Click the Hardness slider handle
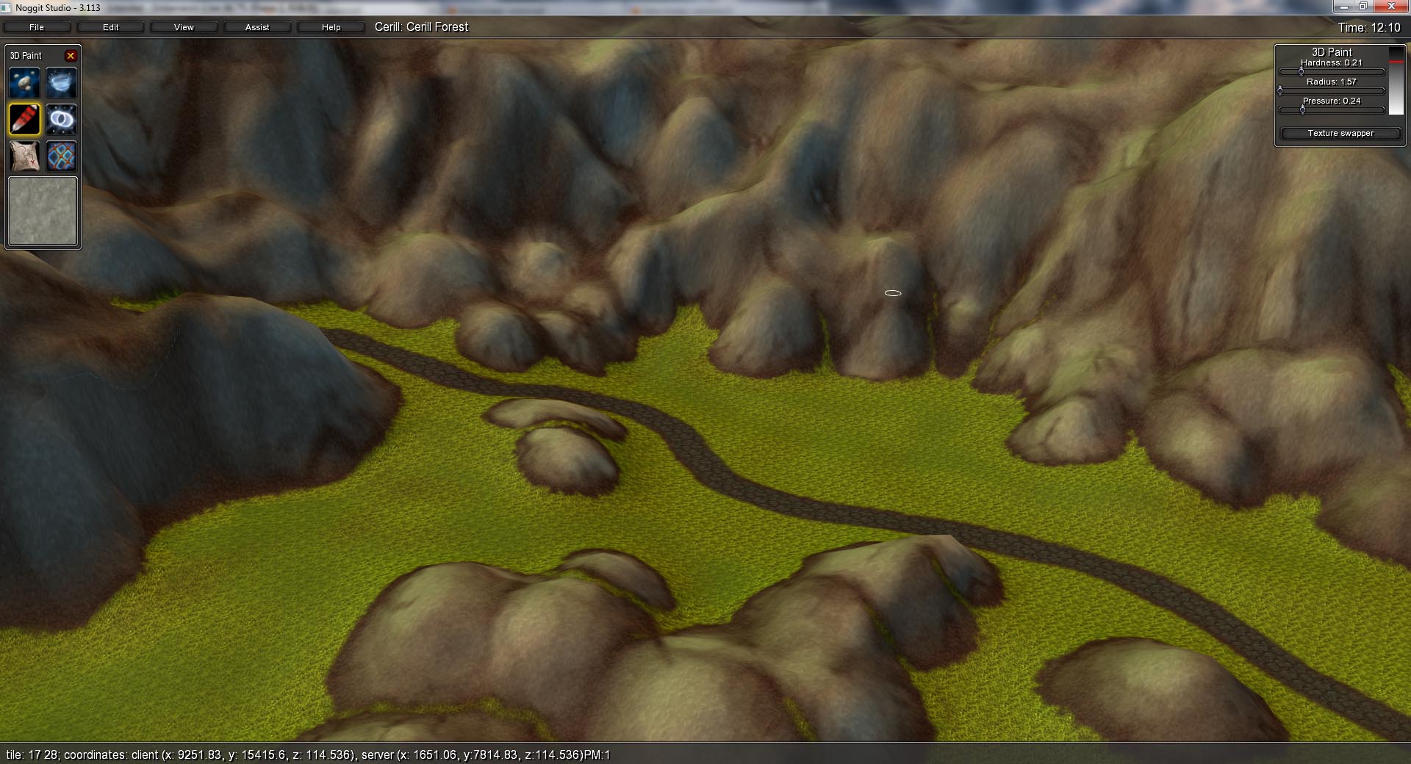The height and width of the screenshot is (764, 1411). (x=1301, y=72)
